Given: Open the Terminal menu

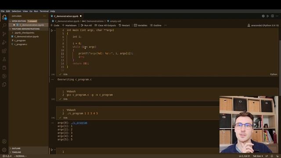Looking at the screenshot, I should click(x=44, y=11).
